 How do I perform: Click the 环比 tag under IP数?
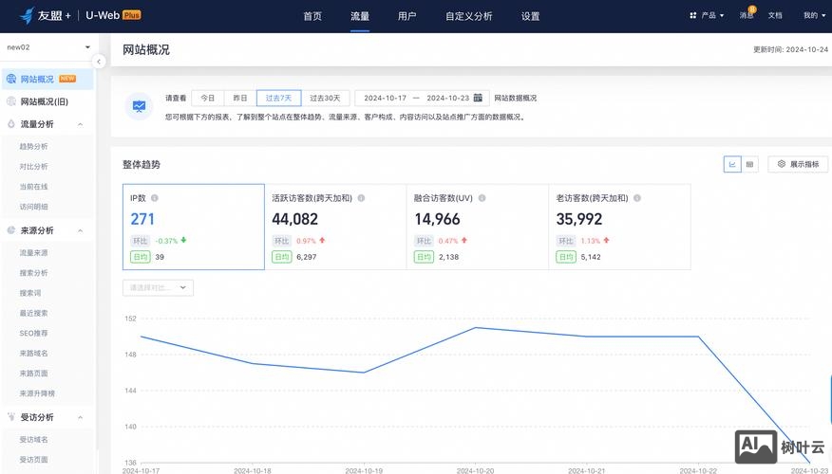[x=140, y=241]
